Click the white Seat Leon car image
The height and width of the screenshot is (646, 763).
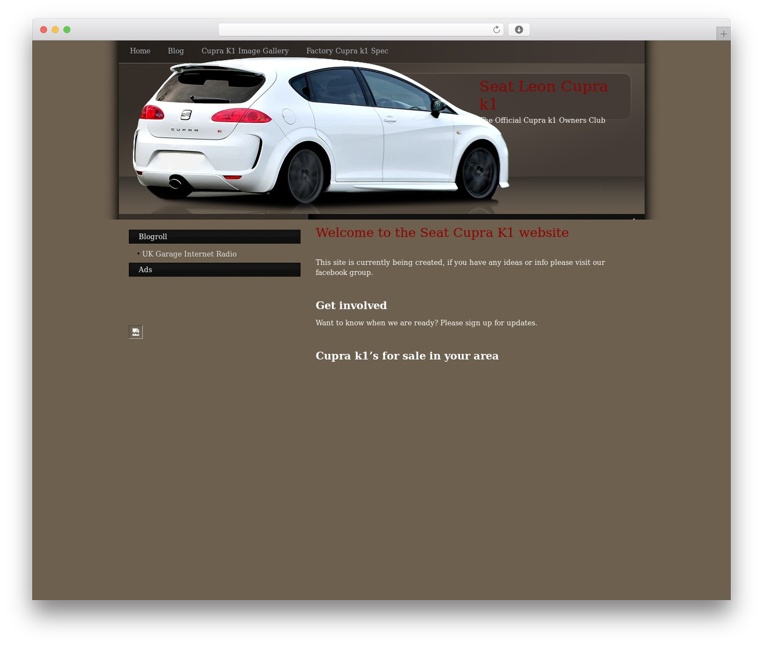tap(321, 132)
